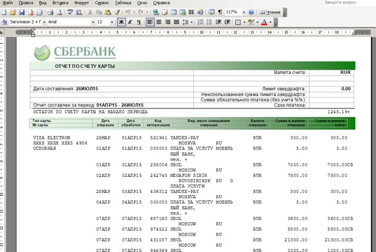The image size is (376, 252).
Task: Click the Undo arrow
Action: point(128,12)
